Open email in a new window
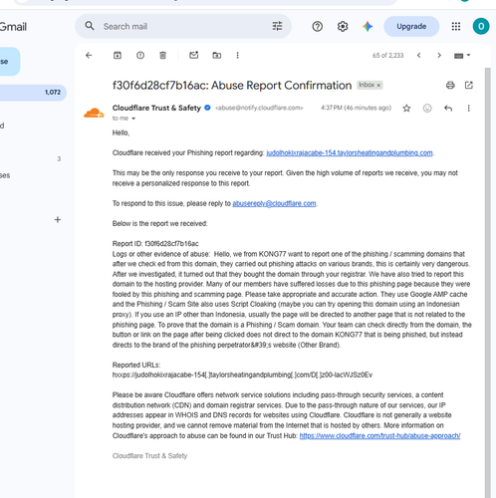496x498 pixels. [469, 86]
